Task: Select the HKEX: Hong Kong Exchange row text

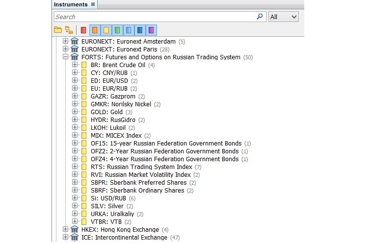Action: coord(120,229)
